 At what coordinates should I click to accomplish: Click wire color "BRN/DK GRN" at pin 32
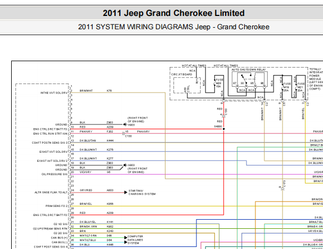[x=88, y=227]
